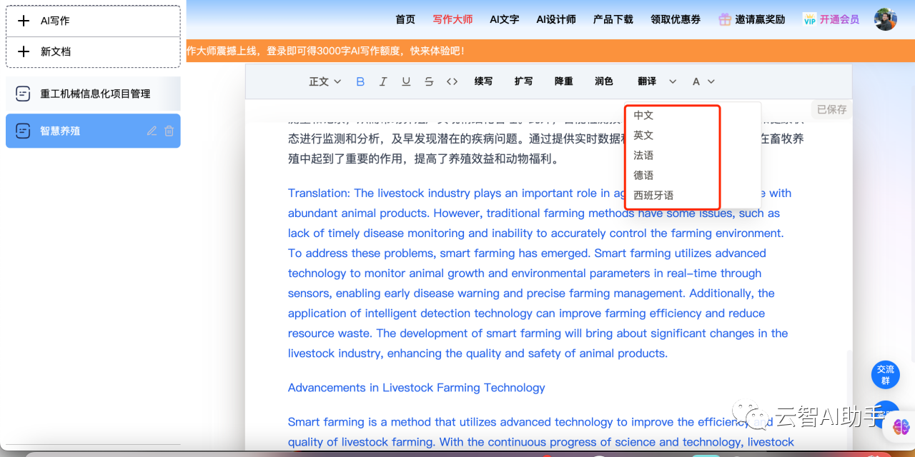This screenshot has width=915, height=457.
Task: Open 开通会员 VIP membership link
Action: (839, 19)
